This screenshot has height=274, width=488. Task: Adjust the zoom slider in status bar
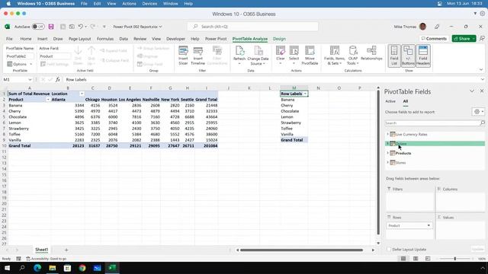coord(454,259)
